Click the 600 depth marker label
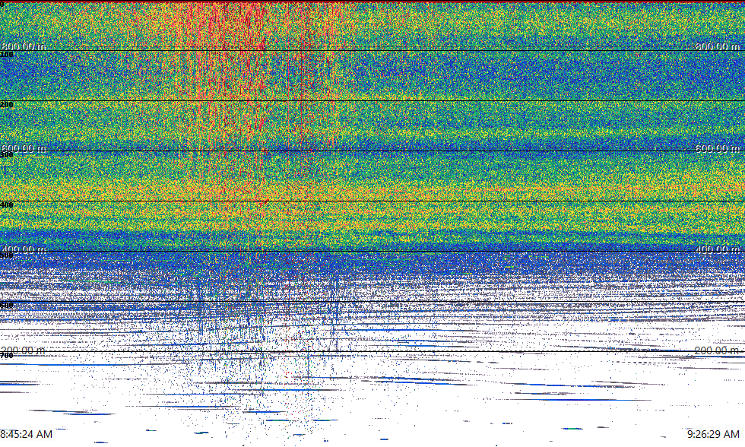This screenshot has width=745, height=447. coord(7,306)
